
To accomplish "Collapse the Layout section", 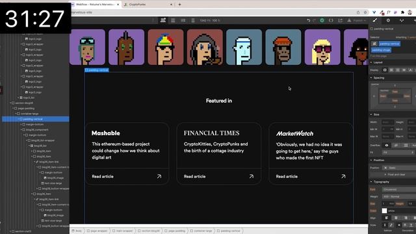I will point(371,62).
